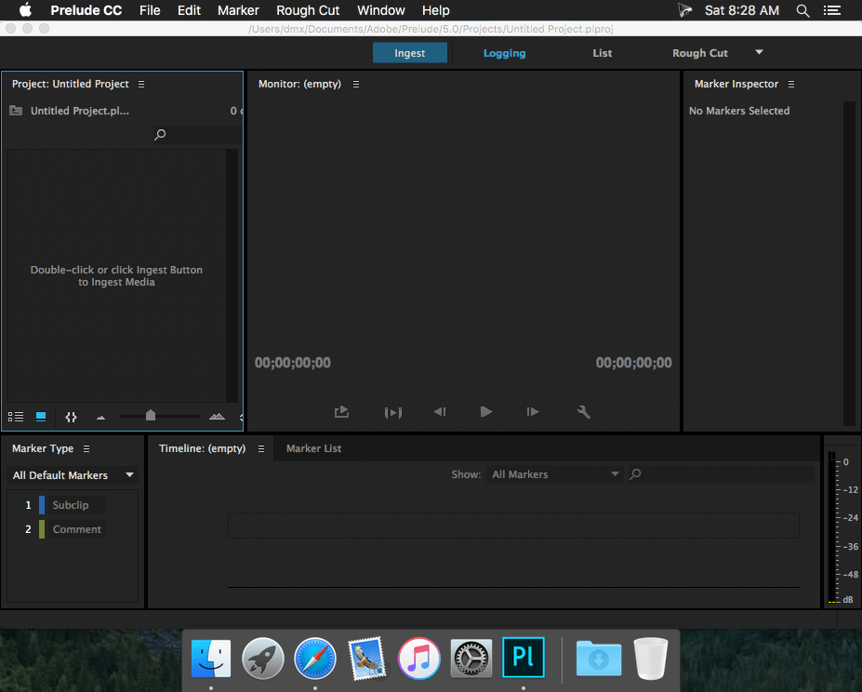Open the Rough Cut menu in menu bar
Screen dimensions: 862x692
(x=308, y=10)
